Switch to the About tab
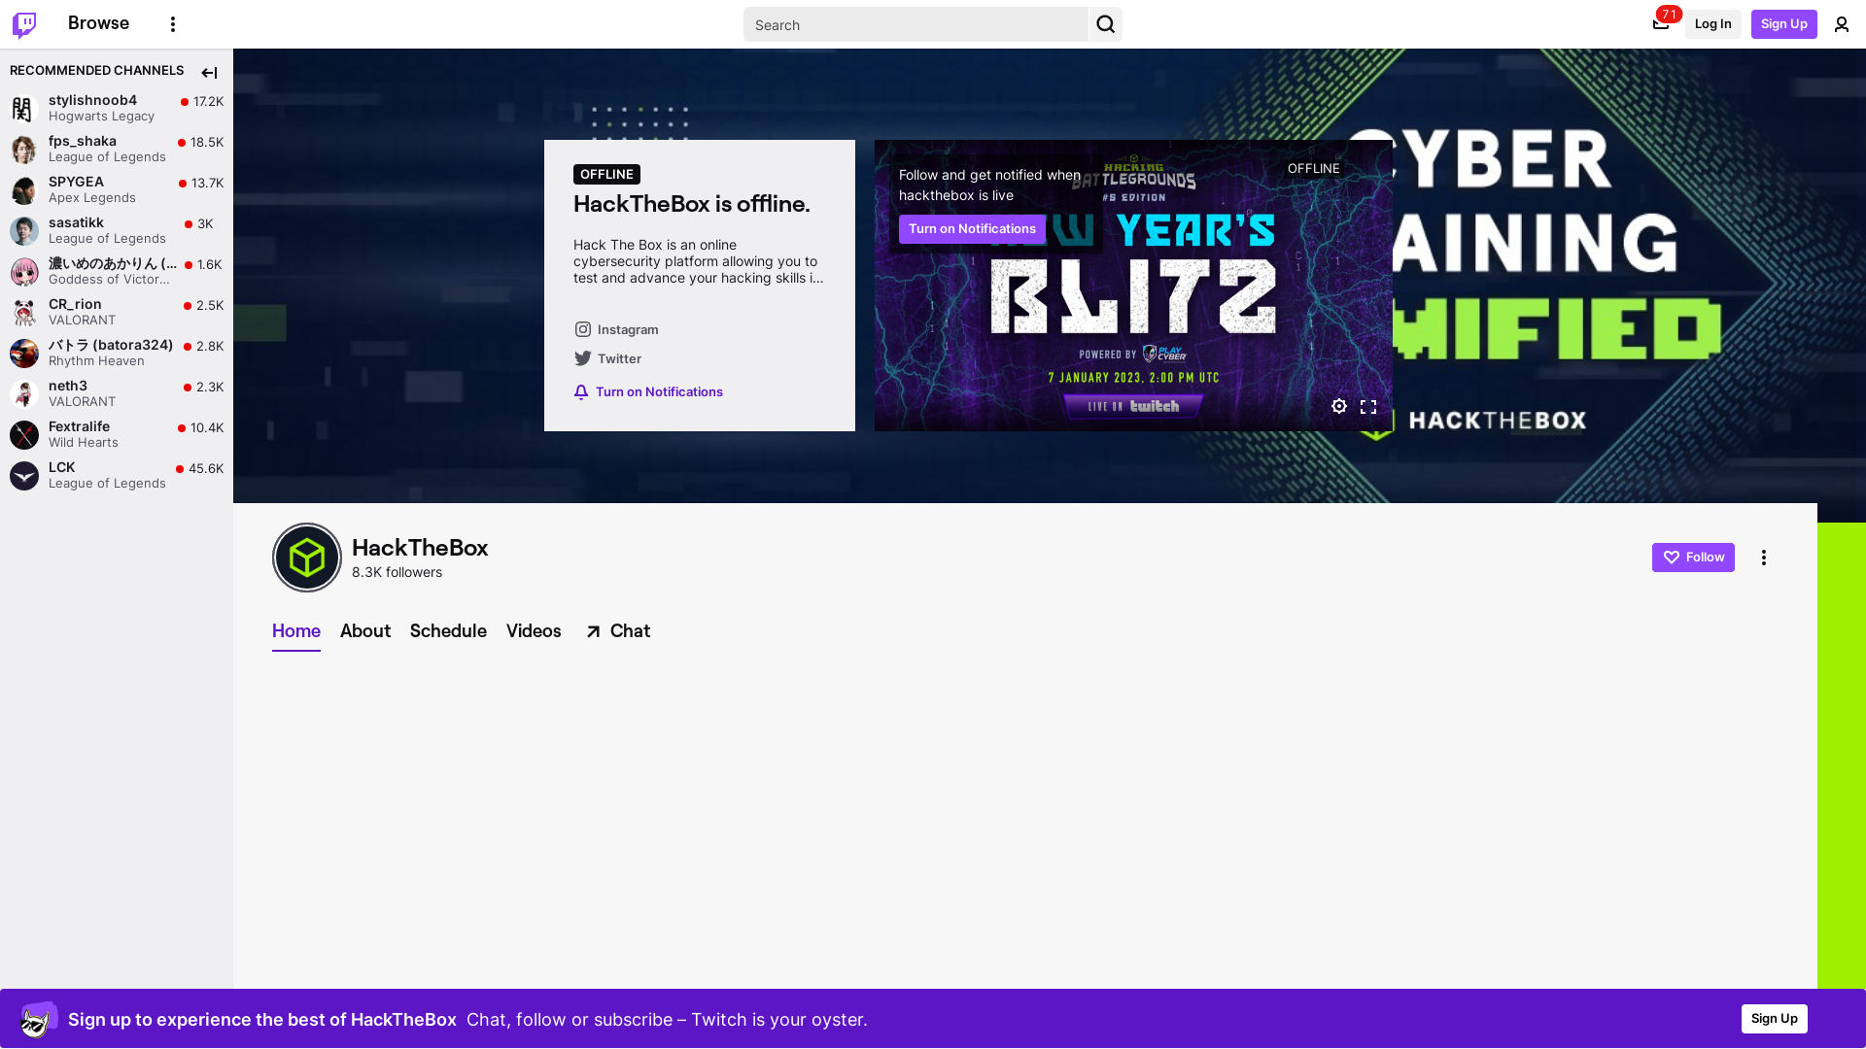Image resolution: width=1866 pixels, height=1049 pixels. (365, 631)
